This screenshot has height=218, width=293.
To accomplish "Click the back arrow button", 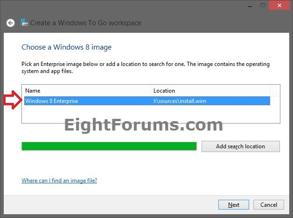I will (x=10, y=22).
